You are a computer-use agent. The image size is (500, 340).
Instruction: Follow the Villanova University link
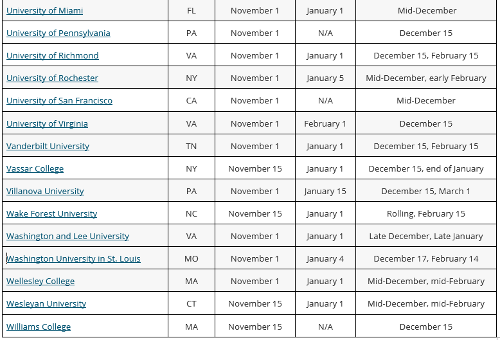tap(45, 191)
